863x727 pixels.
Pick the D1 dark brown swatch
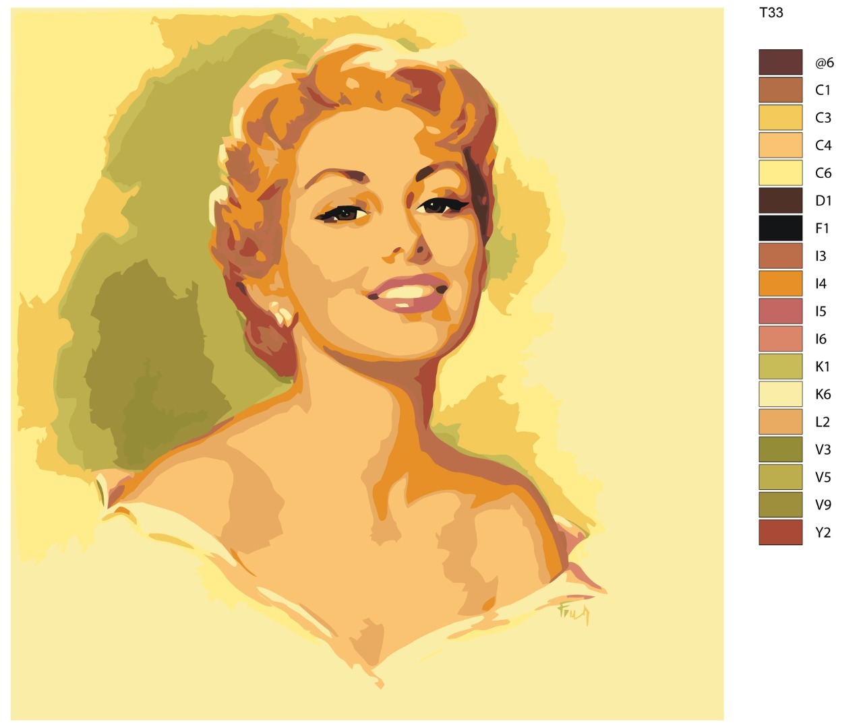click(780, 200)
